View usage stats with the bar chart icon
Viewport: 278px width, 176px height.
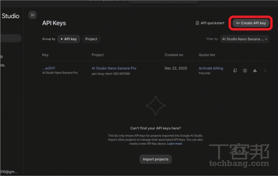click(x=255, y=70)
